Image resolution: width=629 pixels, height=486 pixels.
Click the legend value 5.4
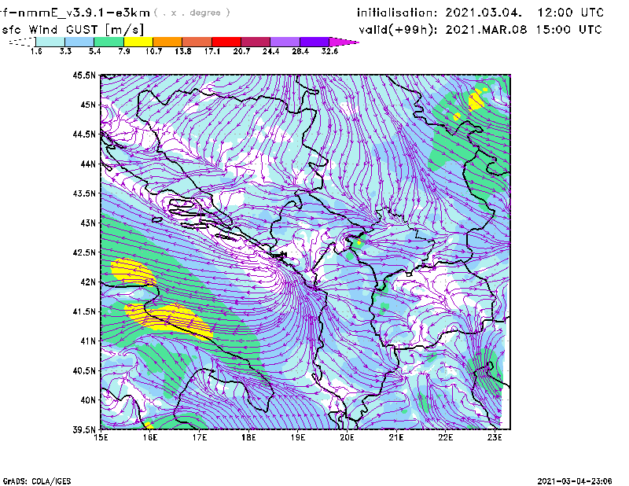pyautogui.click(x=94, y=51)
